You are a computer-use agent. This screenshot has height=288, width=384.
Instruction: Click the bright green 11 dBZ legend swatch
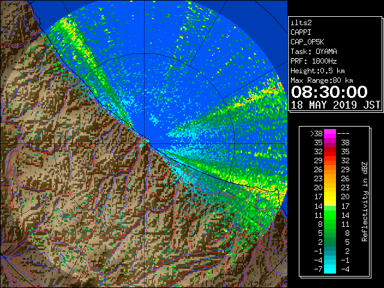click(x=330, y=215)
